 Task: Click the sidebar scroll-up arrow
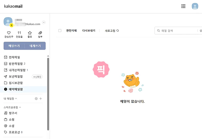tap(48, 56)
